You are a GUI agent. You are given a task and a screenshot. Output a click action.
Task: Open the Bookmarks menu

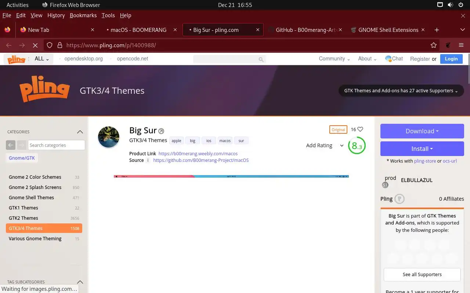(x=83, y=15)
